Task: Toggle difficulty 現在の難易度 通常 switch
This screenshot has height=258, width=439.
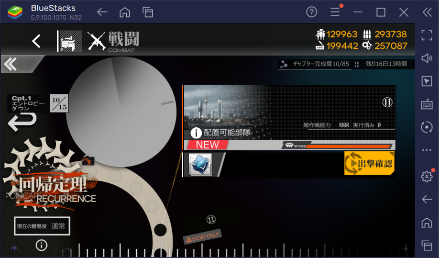Action: click(43, 226)
